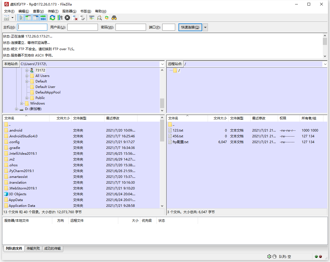Open automatic update settings gear icon
The height and width of the screenshot is (262, 330).
pos(269,256)
